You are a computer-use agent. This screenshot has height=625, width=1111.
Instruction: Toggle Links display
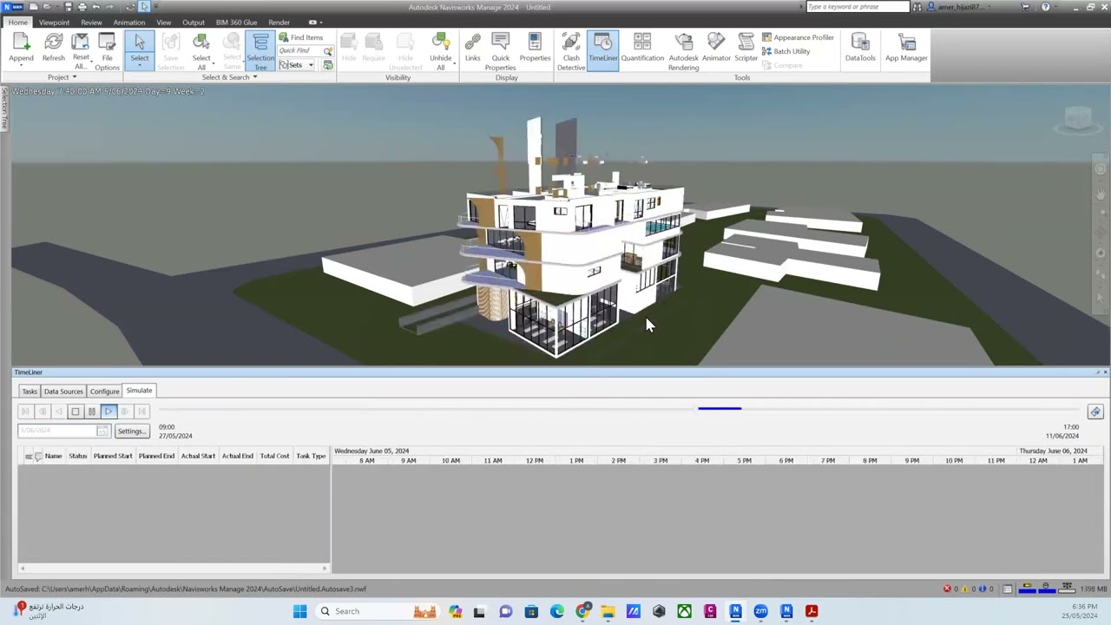(x=472, y=48)
